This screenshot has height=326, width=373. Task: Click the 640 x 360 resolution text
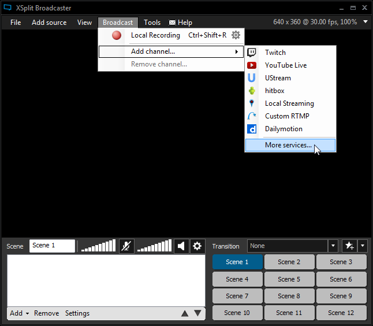tap(315, 22)
